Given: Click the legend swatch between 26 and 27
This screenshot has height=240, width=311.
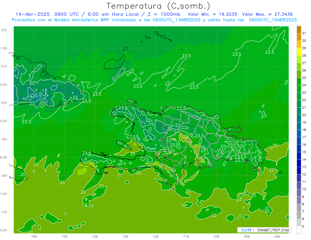Looking at the screenshot, I should (299, 67).
